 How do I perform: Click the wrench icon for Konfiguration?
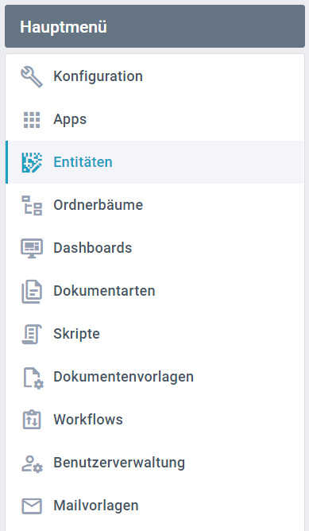click(32, 76)
